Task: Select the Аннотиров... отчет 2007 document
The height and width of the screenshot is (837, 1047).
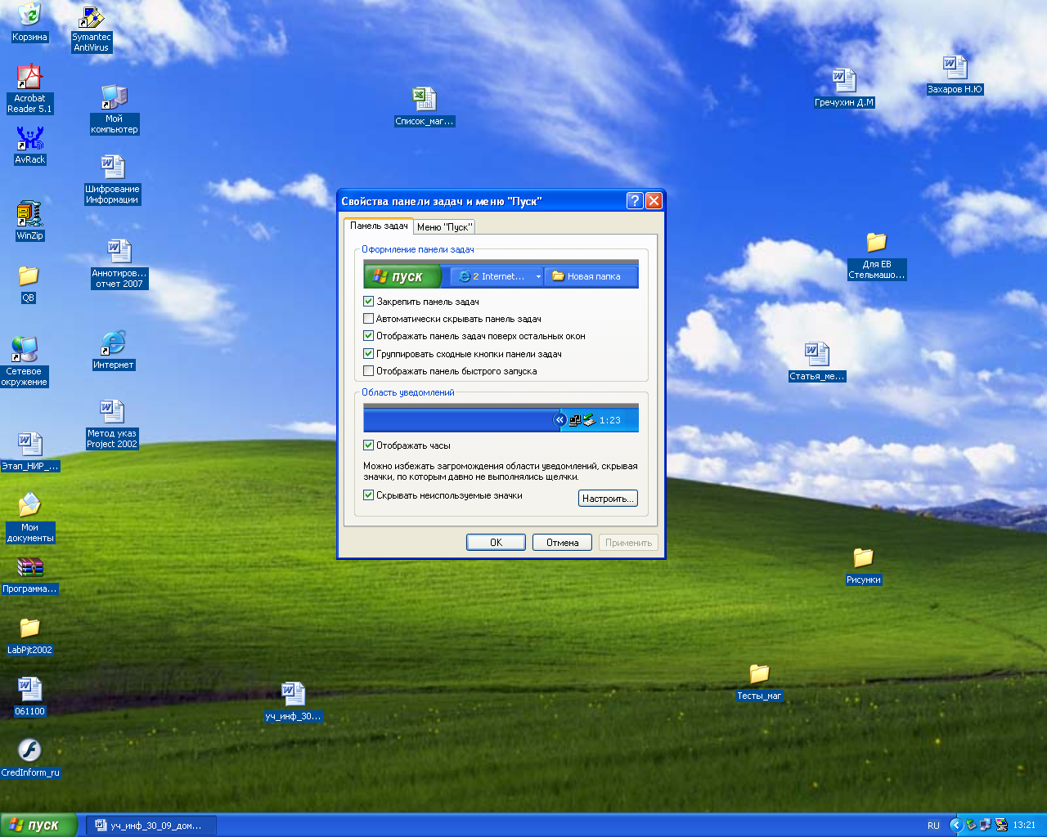Action: coord(119,264)
